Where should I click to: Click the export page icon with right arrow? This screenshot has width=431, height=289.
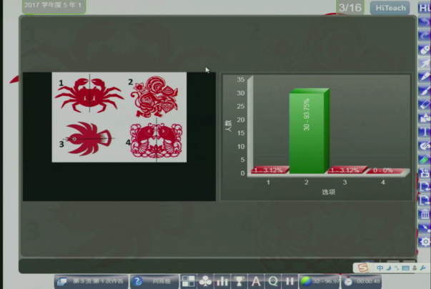(425, 200)
